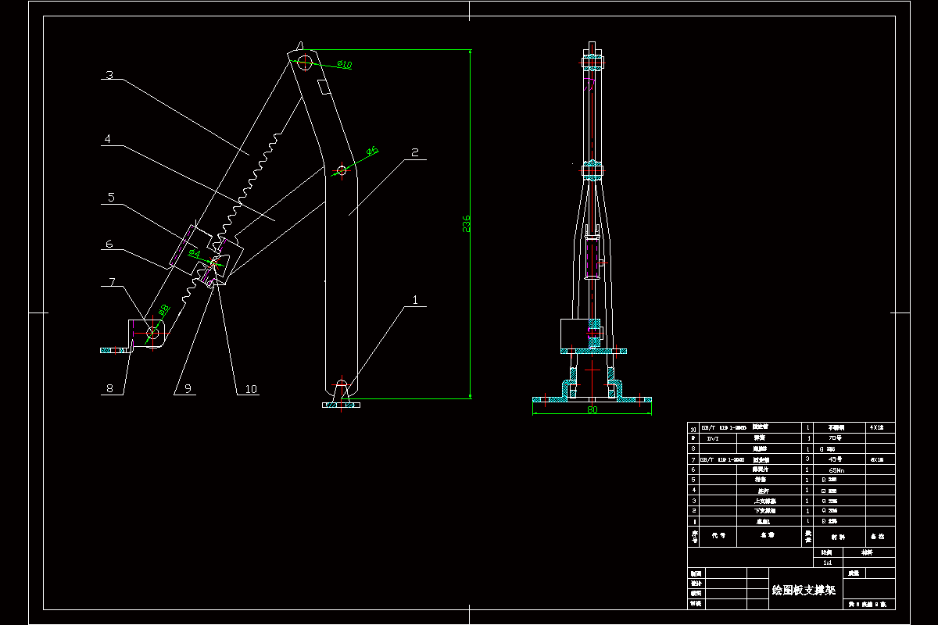The height and width of the screenshot is (625, 938).
Task: Click the 1:1 scale value cell
Action: (x=828, y=562)
